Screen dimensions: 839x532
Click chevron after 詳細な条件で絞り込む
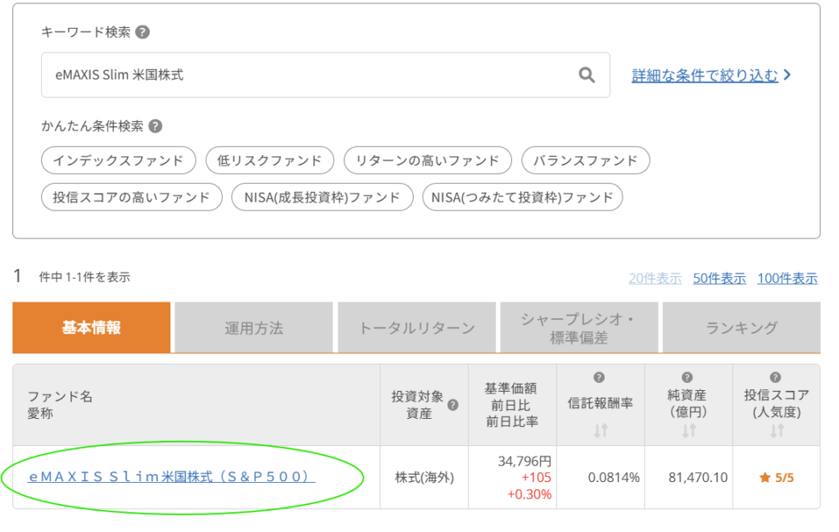787,75
